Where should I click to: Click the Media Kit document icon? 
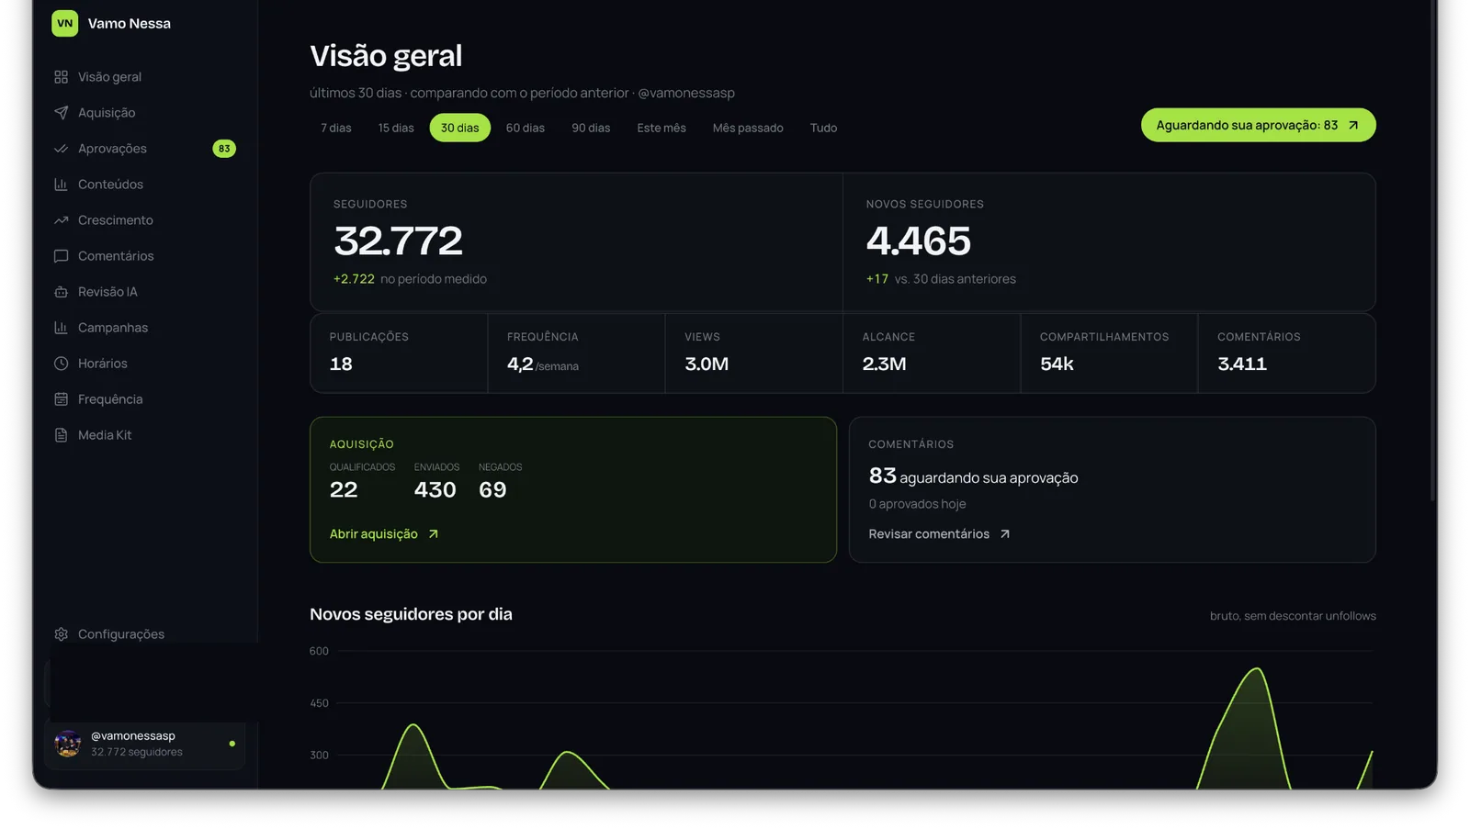click(61, 435)
